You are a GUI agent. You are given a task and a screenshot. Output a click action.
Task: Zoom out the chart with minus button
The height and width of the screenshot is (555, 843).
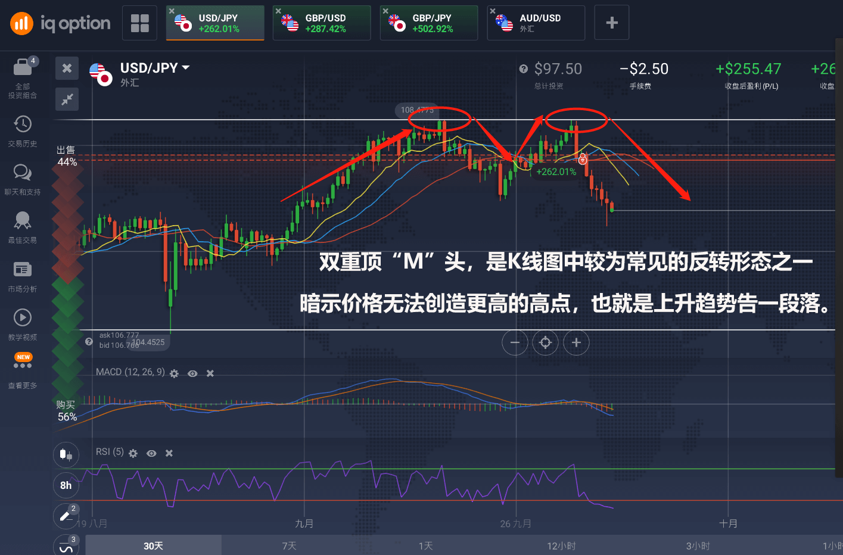515,342
